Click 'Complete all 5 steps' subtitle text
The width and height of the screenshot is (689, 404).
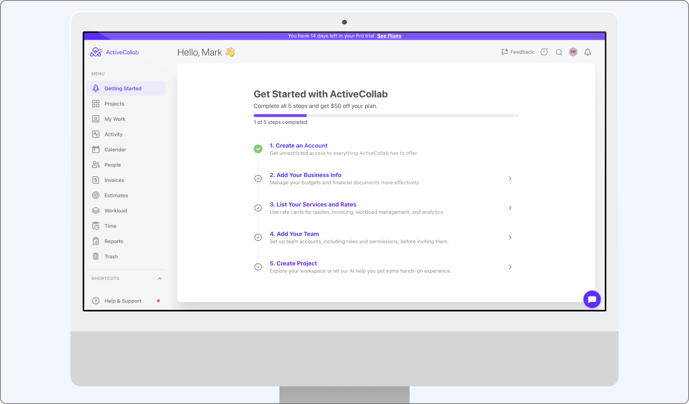click(x=315, y=106)
